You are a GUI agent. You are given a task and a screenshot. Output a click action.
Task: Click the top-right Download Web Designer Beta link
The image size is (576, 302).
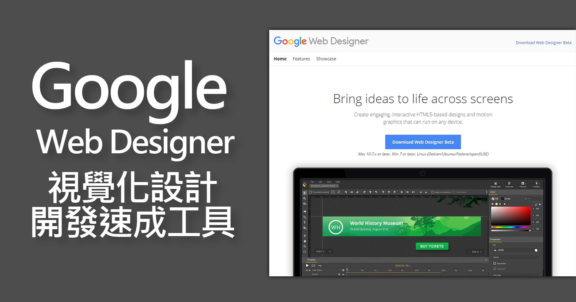coord(543,43)
